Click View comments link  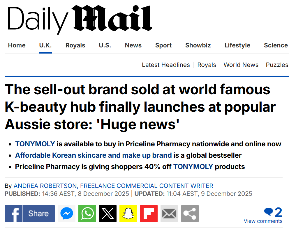[263, 221]
